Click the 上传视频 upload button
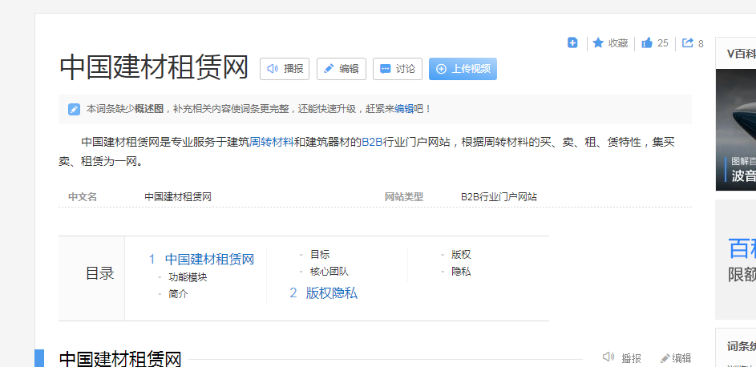Screen dimensions: 756x367 click(463, 69)
